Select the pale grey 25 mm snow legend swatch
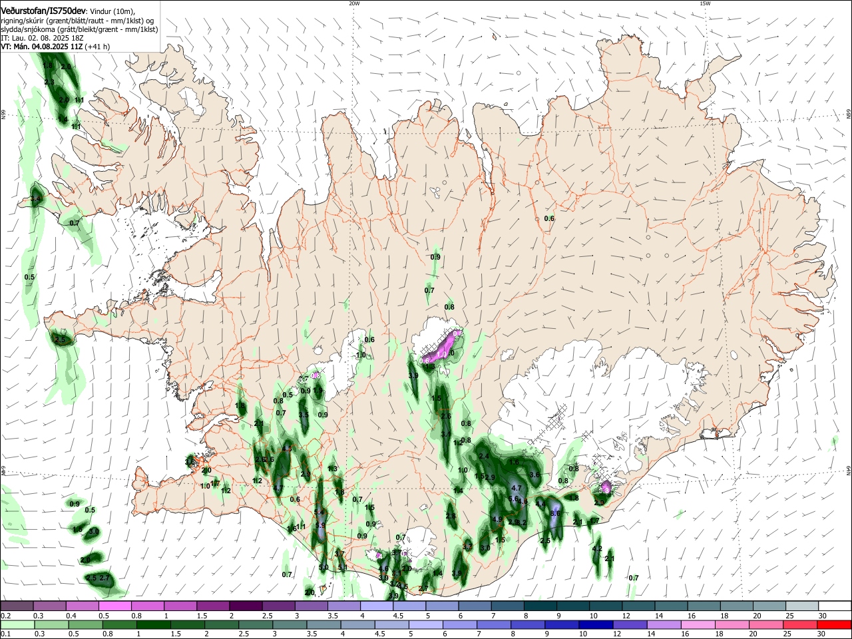This screenshot has height=639, width=852. (802, 606)
